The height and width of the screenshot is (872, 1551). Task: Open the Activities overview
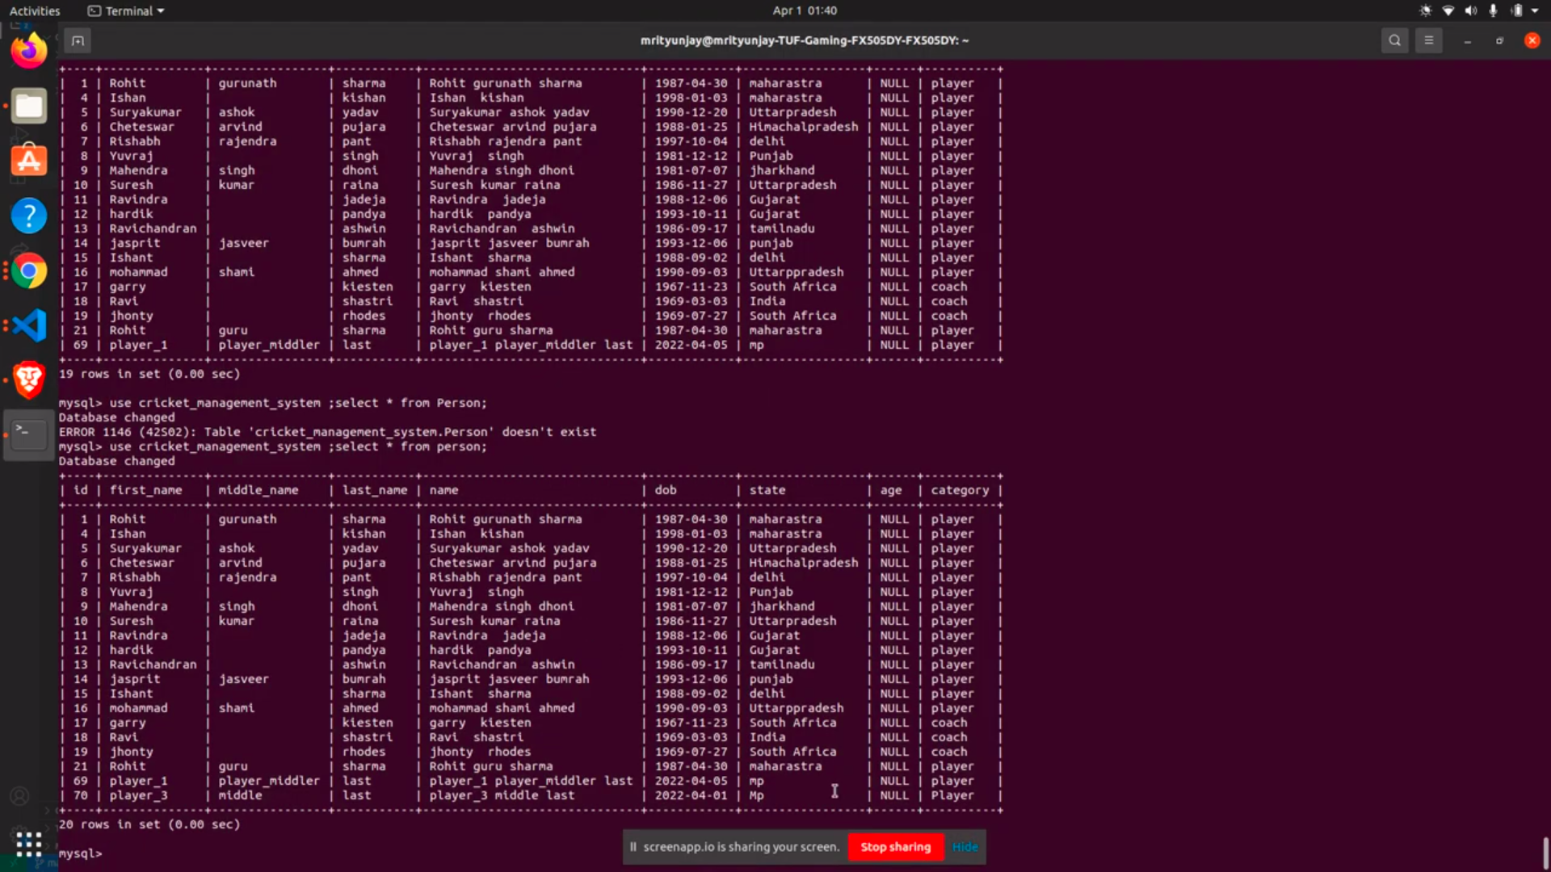pyautogui.click(x=35, y=10)
